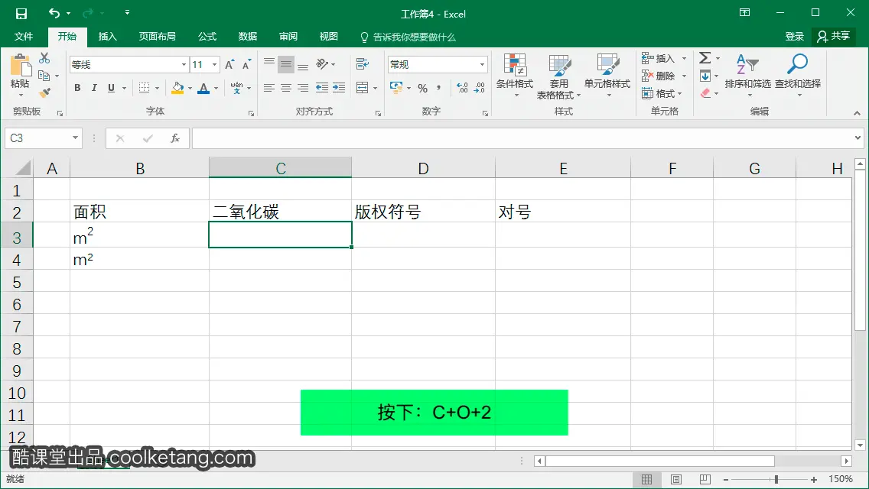869x489 pixels.
Task: Switch to the 审阅 tab
Action: [288, 37]
